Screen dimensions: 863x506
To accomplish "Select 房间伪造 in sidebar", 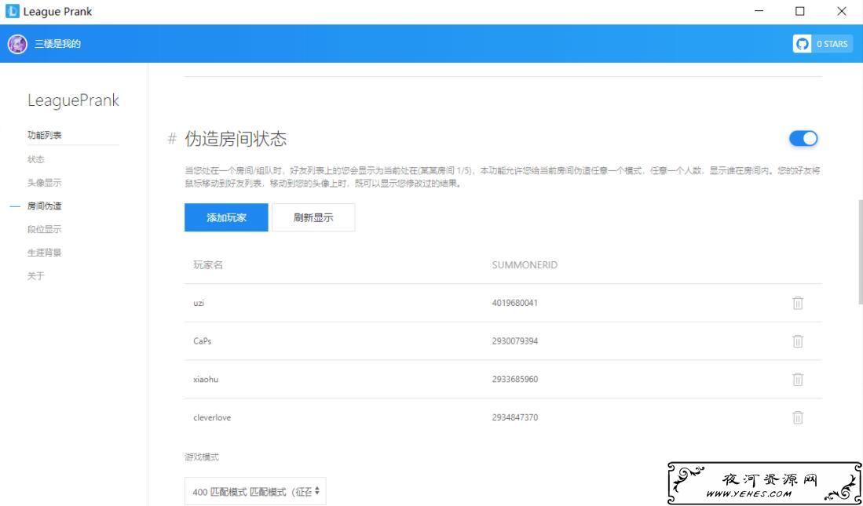I will 45,206.
